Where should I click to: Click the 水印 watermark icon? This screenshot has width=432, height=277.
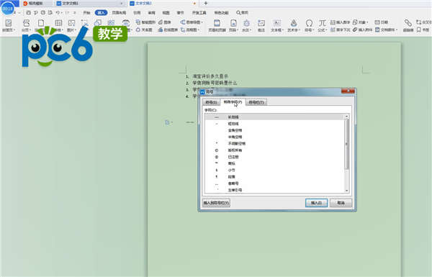point(246,23)
